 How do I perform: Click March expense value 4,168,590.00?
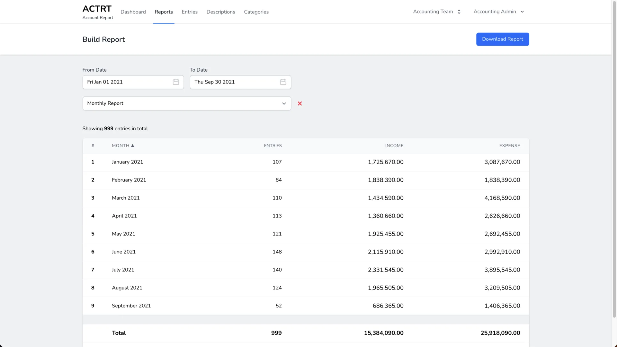coord(502,198)
